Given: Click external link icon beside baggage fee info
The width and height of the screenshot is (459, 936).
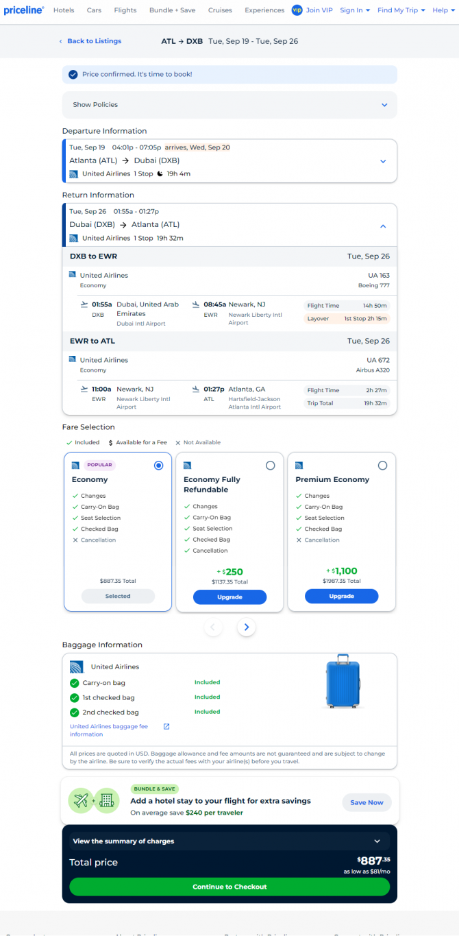Looking at the screenshot, I should pyautogui.click(x=166, y=726).
